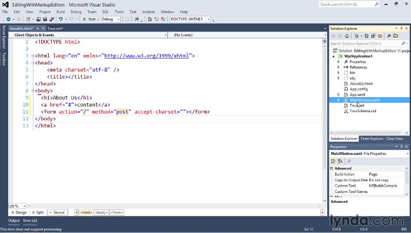This screenshot has width=411, height=233.
Task: Open the Output panel tab
Action: click(14, 220)
